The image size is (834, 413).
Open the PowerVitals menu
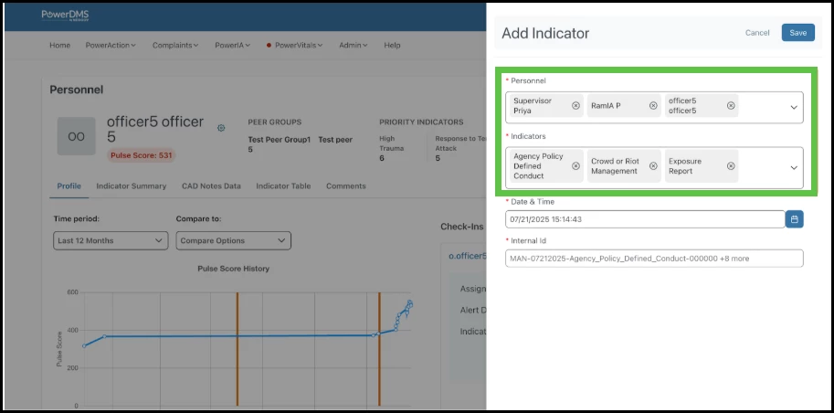(295, 46)
